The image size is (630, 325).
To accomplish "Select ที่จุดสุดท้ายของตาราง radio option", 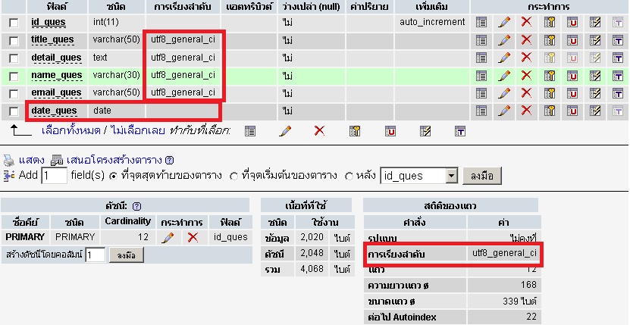I will pyautogui.click(x=114, y=177).
